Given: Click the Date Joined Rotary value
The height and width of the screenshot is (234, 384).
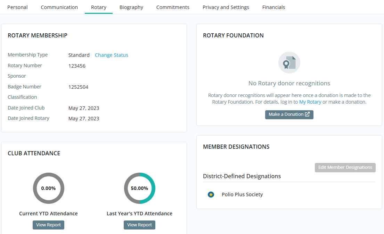Looking at the screenshot, I should coord(84,119).
